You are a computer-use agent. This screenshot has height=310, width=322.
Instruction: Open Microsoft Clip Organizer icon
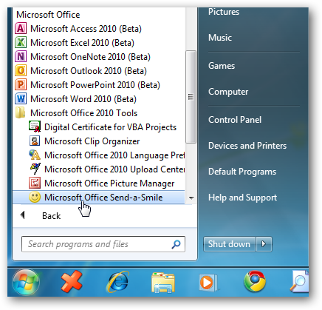[35, 141]
